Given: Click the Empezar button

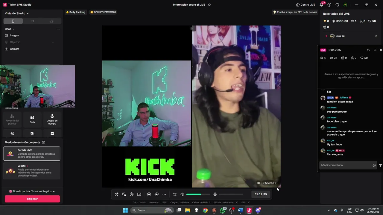Looking at the screenshot, I should tap(32, 199).
